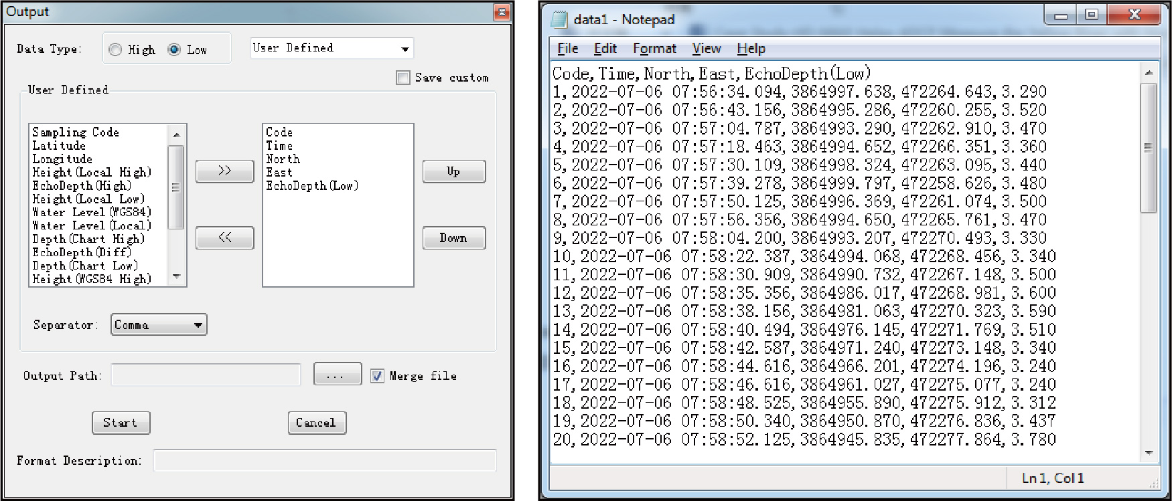
Task: Select Code in the chosen fields list
Action: coord(279,132)
